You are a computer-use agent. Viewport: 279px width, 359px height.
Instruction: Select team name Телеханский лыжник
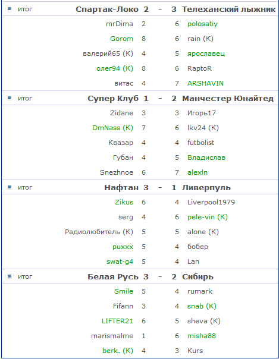coord(228,10)
